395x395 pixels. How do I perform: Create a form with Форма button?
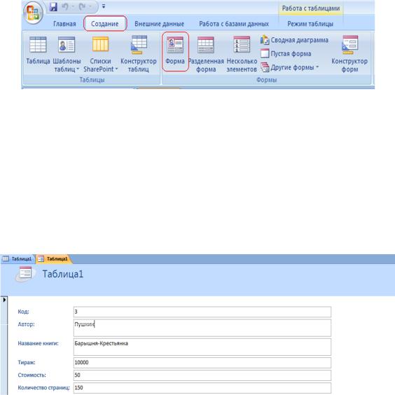pyautogui.click(x=175, y=51)
